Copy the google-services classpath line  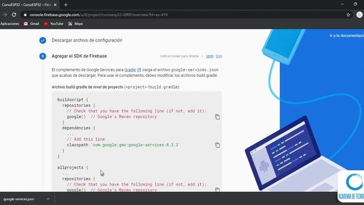tap(217, 145)
